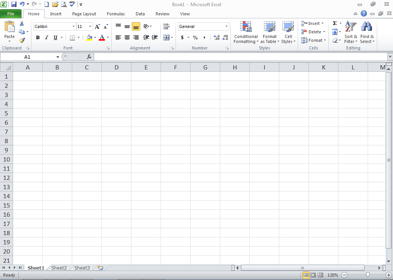Switch to Page Layout view in status bar
Image resolution: width=393 pixels, height=280 pixels.
tap(313, 275)
